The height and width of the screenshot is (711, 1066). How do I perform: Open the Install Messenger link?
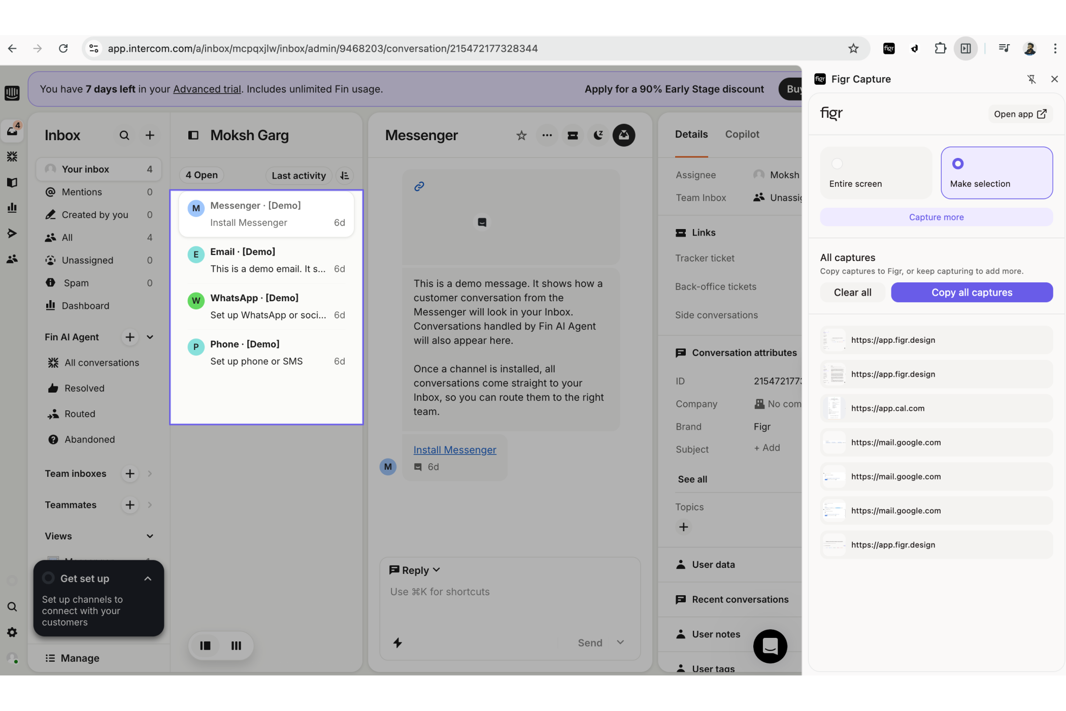[454, 449]
